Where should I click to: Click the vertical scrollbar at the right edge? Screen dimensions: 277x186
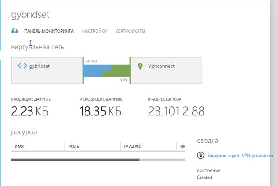[273, 93]
